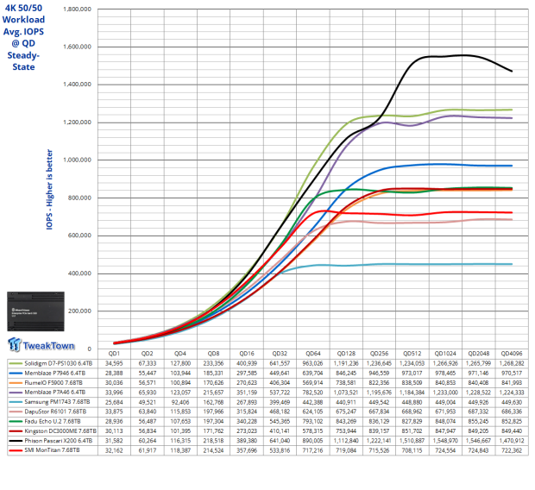This screenshot has height=490, width=535.
Task: Select the QD1 axis label
Action: [x=114, y=354]
